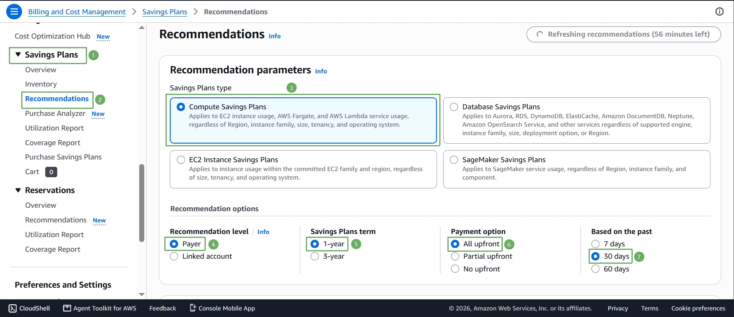Open Purchase Analyzer page

55,114
